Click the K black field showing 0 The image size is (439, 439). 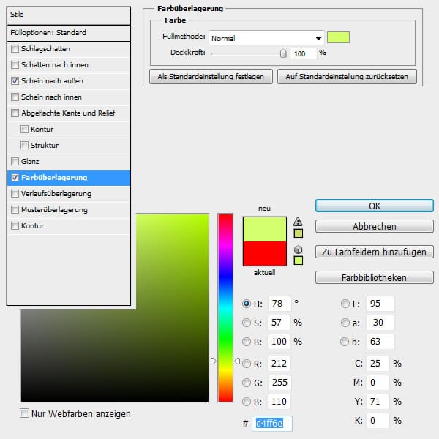pos(378,421)
